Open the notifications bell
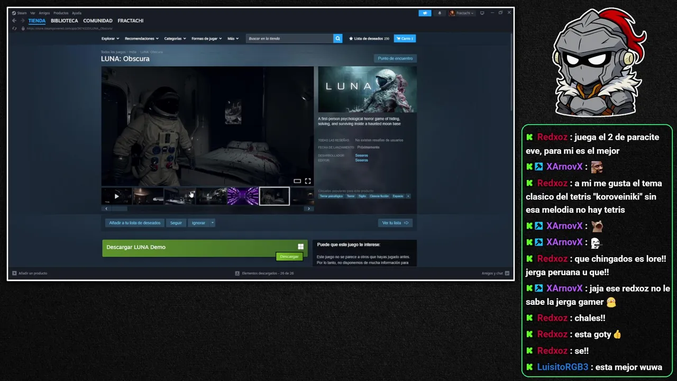 (439, 13)
